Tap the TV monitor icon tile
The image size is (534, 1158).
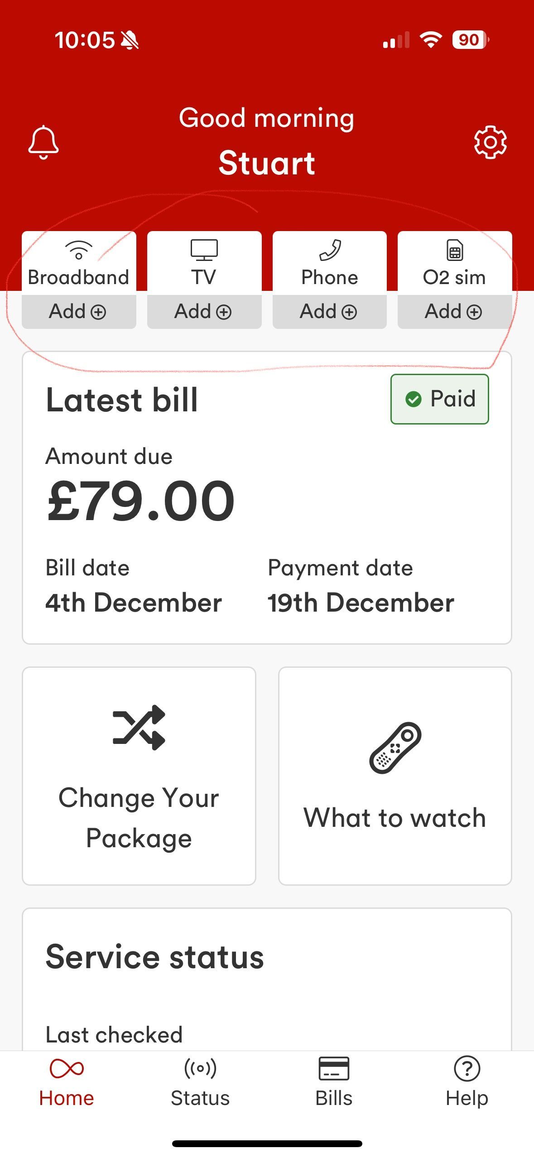(204, 261)
